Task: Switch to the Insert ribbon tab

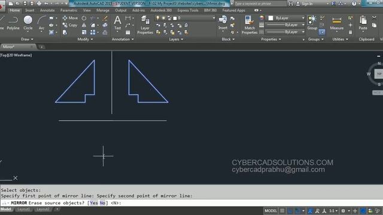Action: click(30, 11)
